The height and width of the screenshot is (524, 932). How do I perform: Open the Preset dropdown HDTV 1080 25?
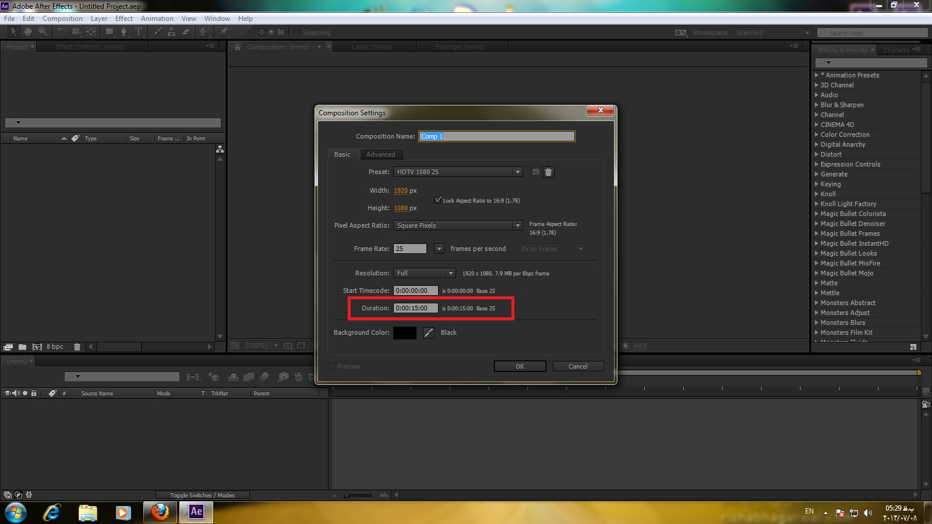[458, 172]
